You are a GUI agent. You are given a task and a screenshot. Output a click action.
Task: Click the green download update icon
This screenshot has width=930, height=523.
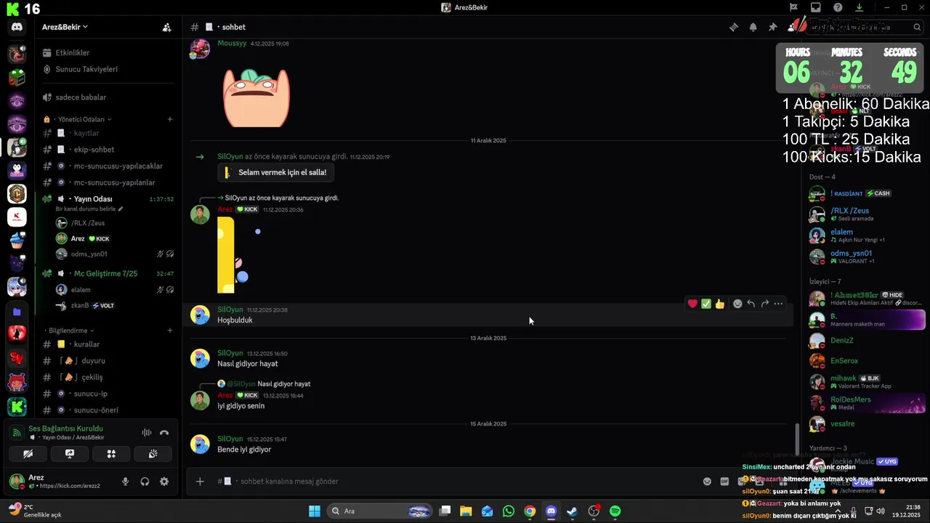(860, 7)
